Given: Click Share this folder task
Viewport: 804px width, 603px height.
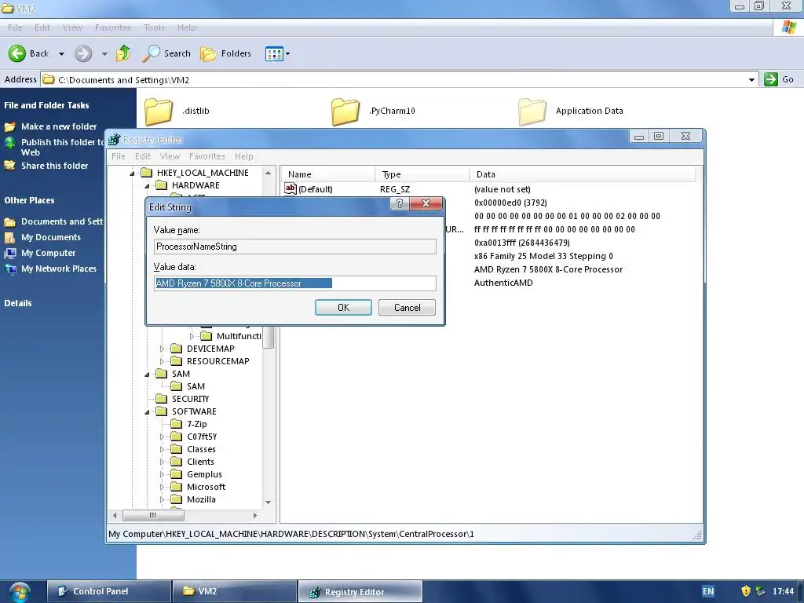Looking at the screenshot, I should tap(46, 166).
